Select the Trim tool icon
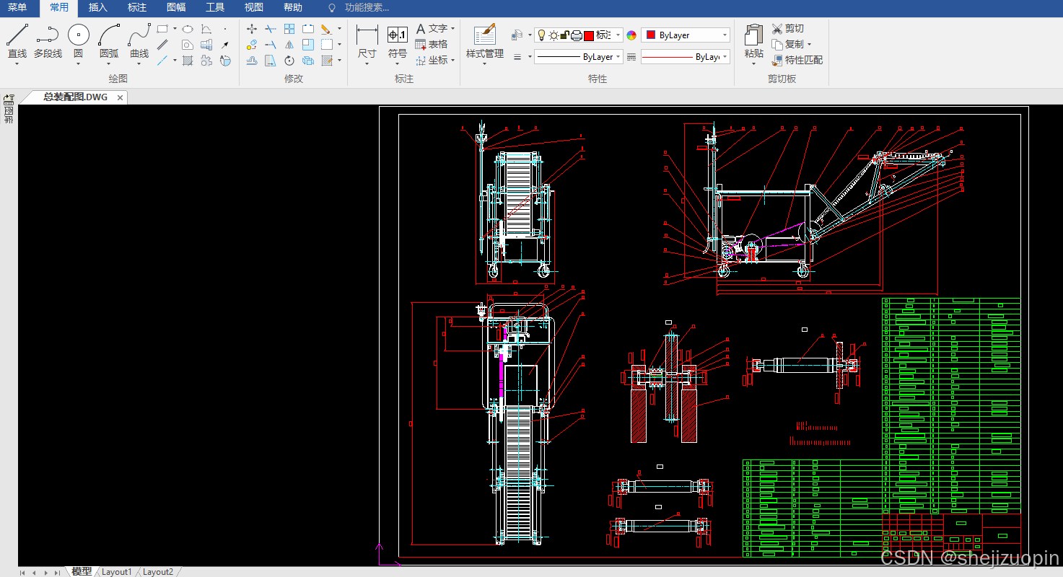 271,29
